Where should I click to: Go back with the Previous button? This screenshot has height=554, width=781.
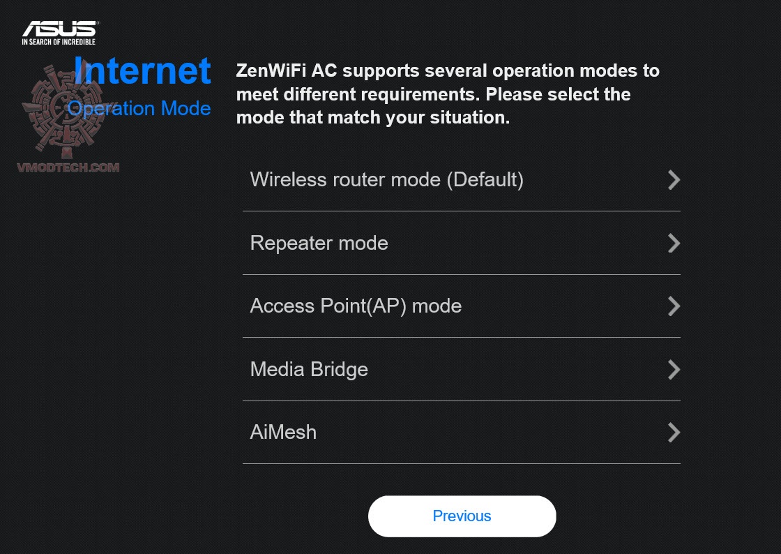[x=462, y=516]
